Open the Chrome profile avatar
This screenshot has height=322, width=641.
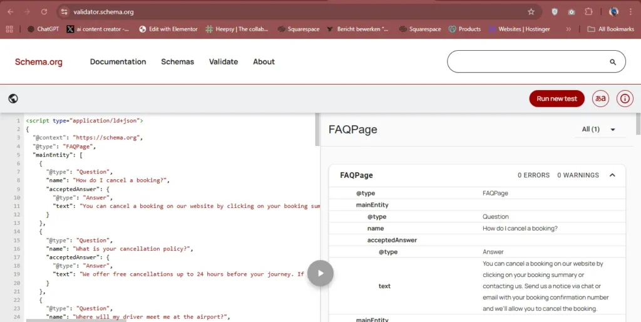click(x=613, y=12)
